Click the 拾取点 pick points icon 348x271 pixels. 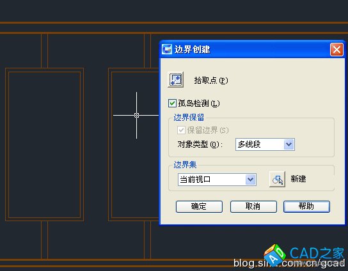[175, 79]
